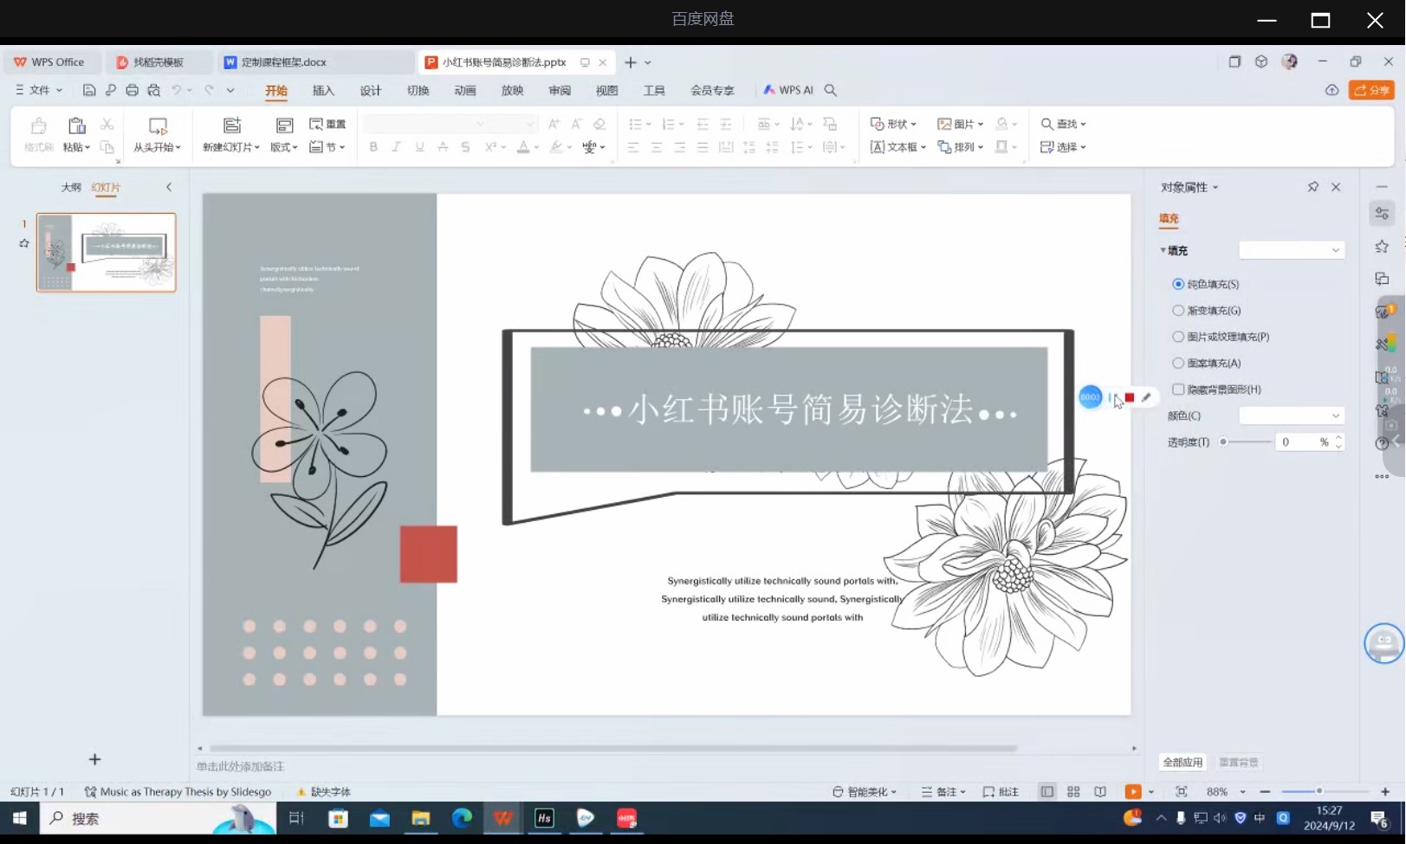Open the Arrange (排列) tool

(960, 146)
